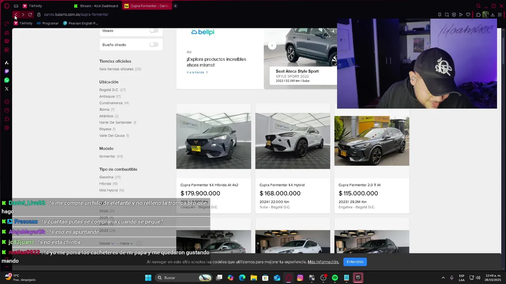Open the Más información cookies link
This screenshot has height=284, width=506.
(x=323, y=262)
